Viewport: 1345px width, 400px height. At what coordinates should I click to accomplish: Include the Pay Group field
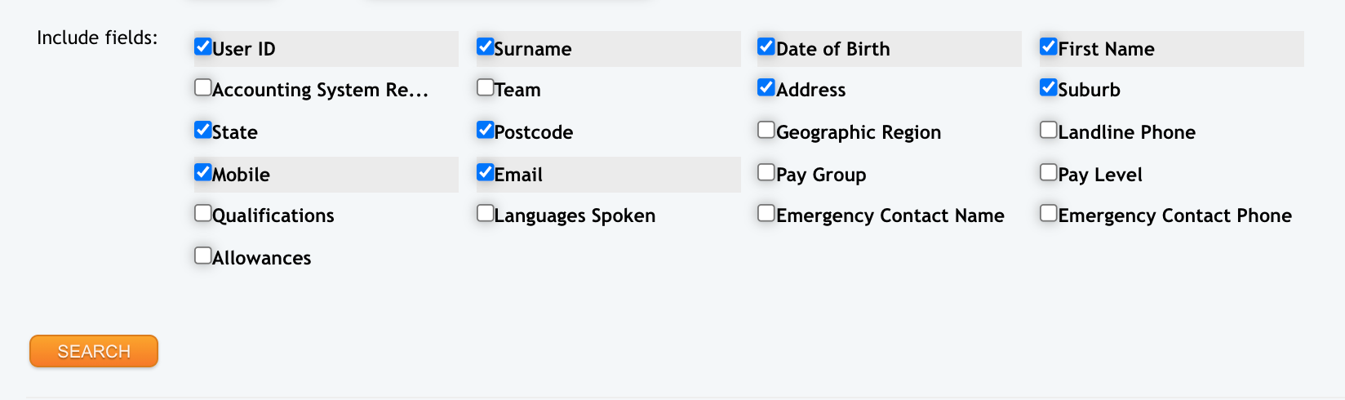click(x=766, y=172)
